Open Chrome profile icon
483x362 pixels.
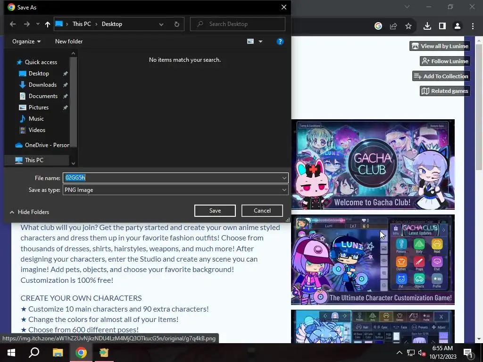pyautogui.click(x=458, y=26)
